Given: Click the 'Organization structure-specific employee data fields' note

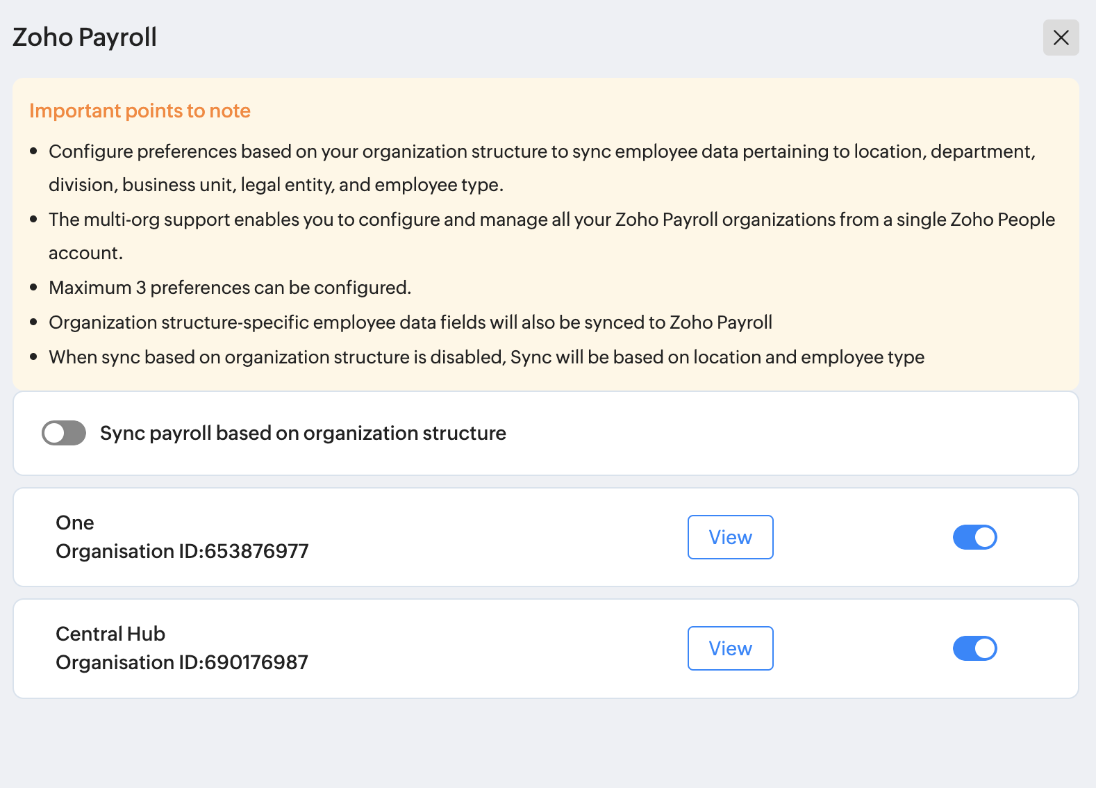Looking at the screenshot, I should click(410, 322).
